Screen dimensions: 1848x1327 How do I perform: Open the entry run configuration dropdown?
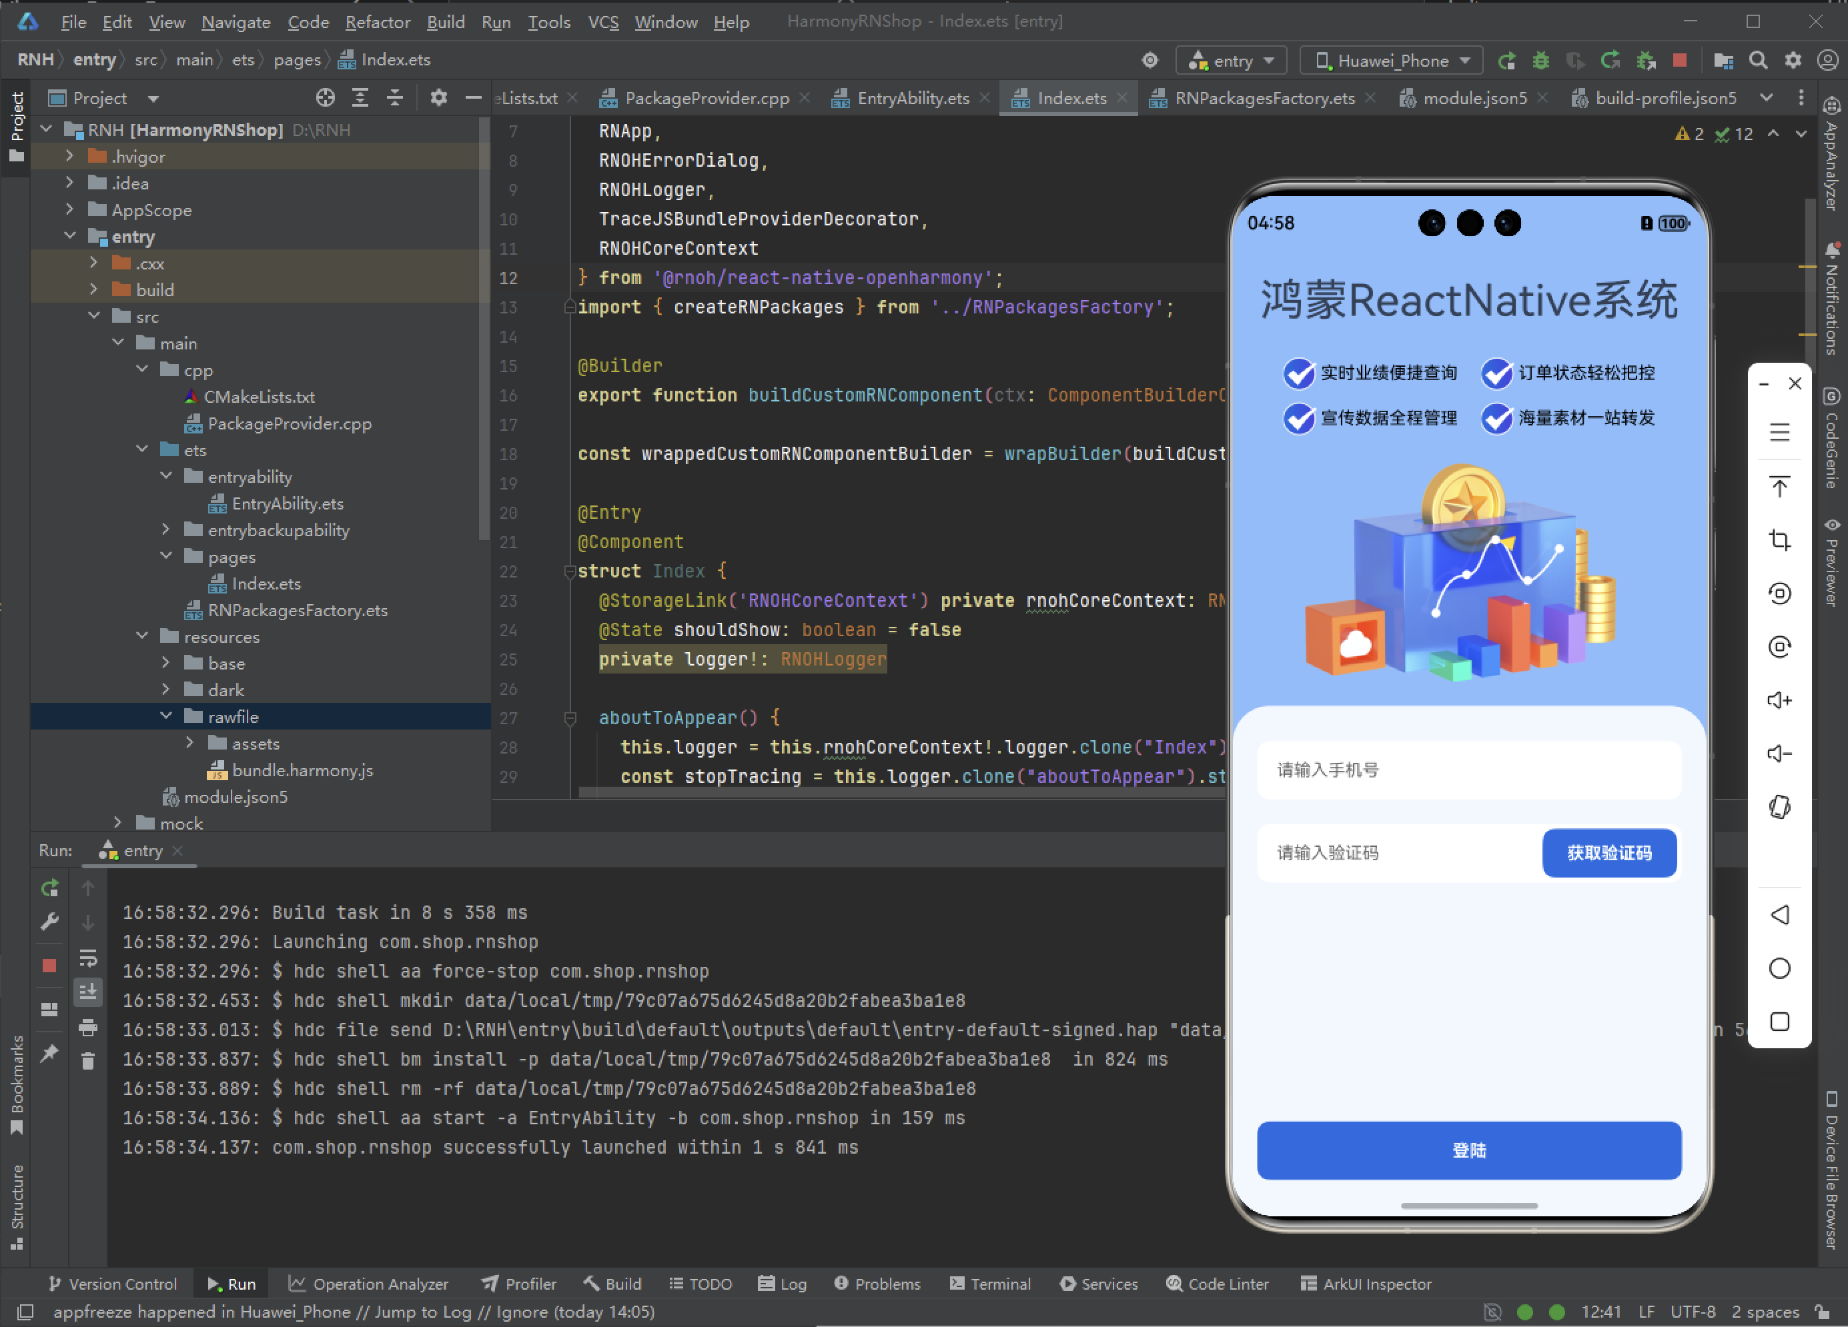(x=1231, y=60)
